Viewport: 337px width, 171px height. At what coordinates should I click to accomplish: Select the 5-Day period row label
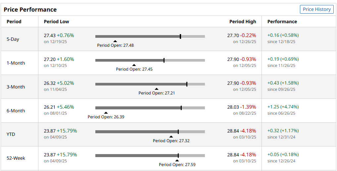13,39
